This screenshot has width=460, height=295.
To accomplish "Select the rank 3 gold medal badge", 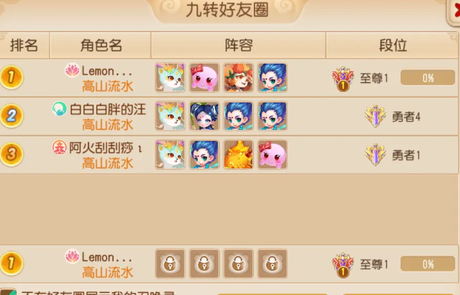I will [x=12, y=154].
